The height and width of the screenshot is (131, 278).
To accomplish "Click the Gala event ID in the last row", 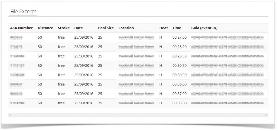I will [x=227, y=103].
